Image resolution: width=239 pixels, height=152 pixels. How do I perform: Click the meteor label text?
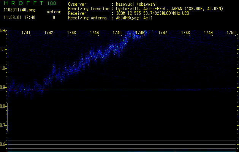coord(54,12)
